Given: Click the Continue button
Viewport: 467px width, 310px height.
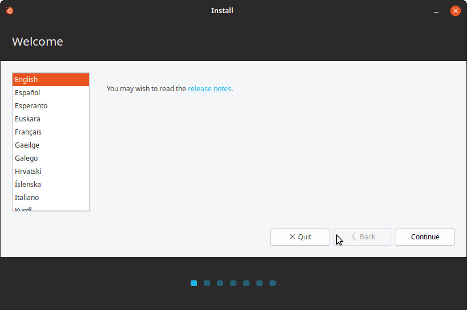Looking at the screenshot, I should pyautogui.click(x=425, y=237).
